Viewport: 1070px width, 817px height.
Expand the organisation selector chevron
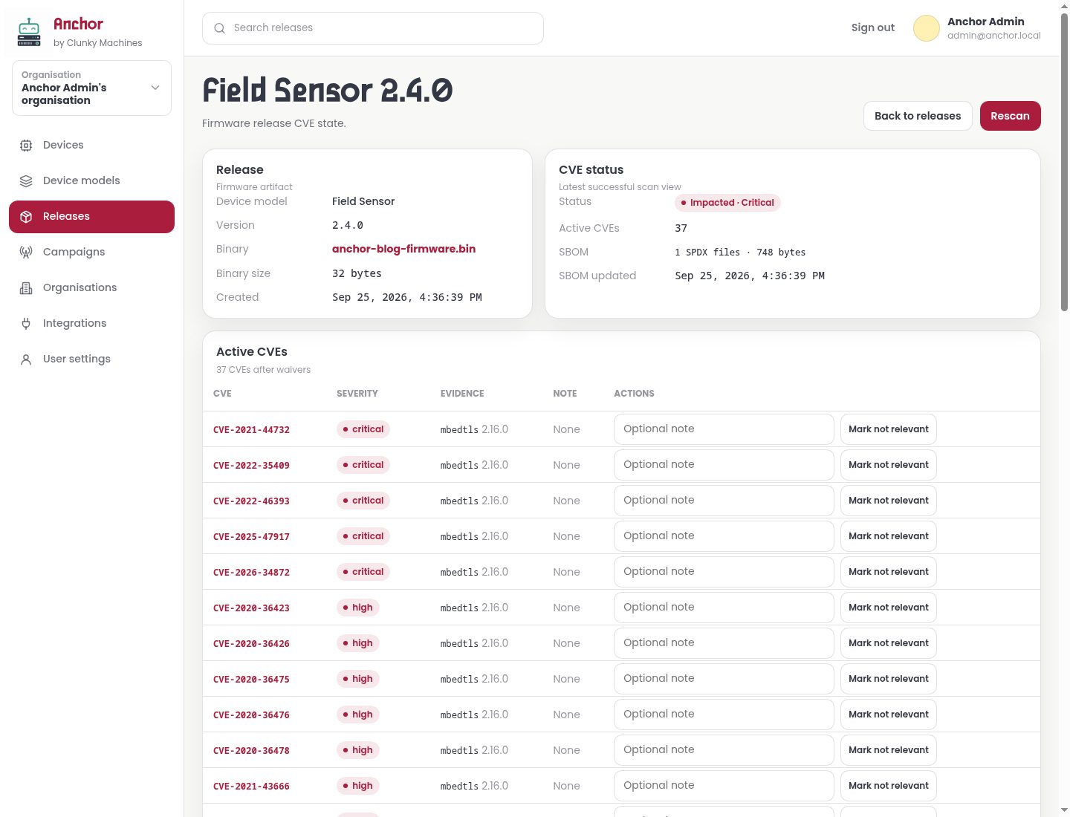click(155, 88)
